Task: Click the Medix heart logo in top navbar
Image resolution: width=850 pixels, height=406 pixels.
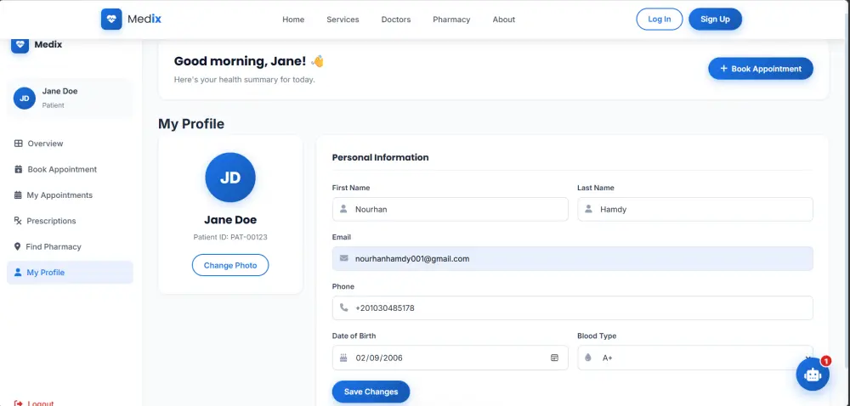Action: [111, 19]
